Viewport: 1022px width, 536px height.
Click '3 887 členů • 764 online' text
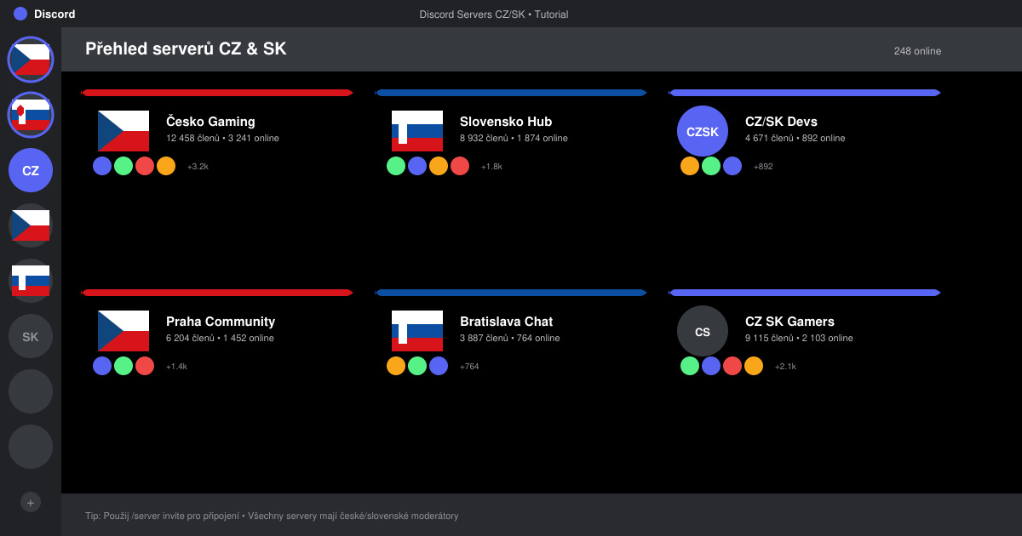pyautogui.click(x=510, y=338)
